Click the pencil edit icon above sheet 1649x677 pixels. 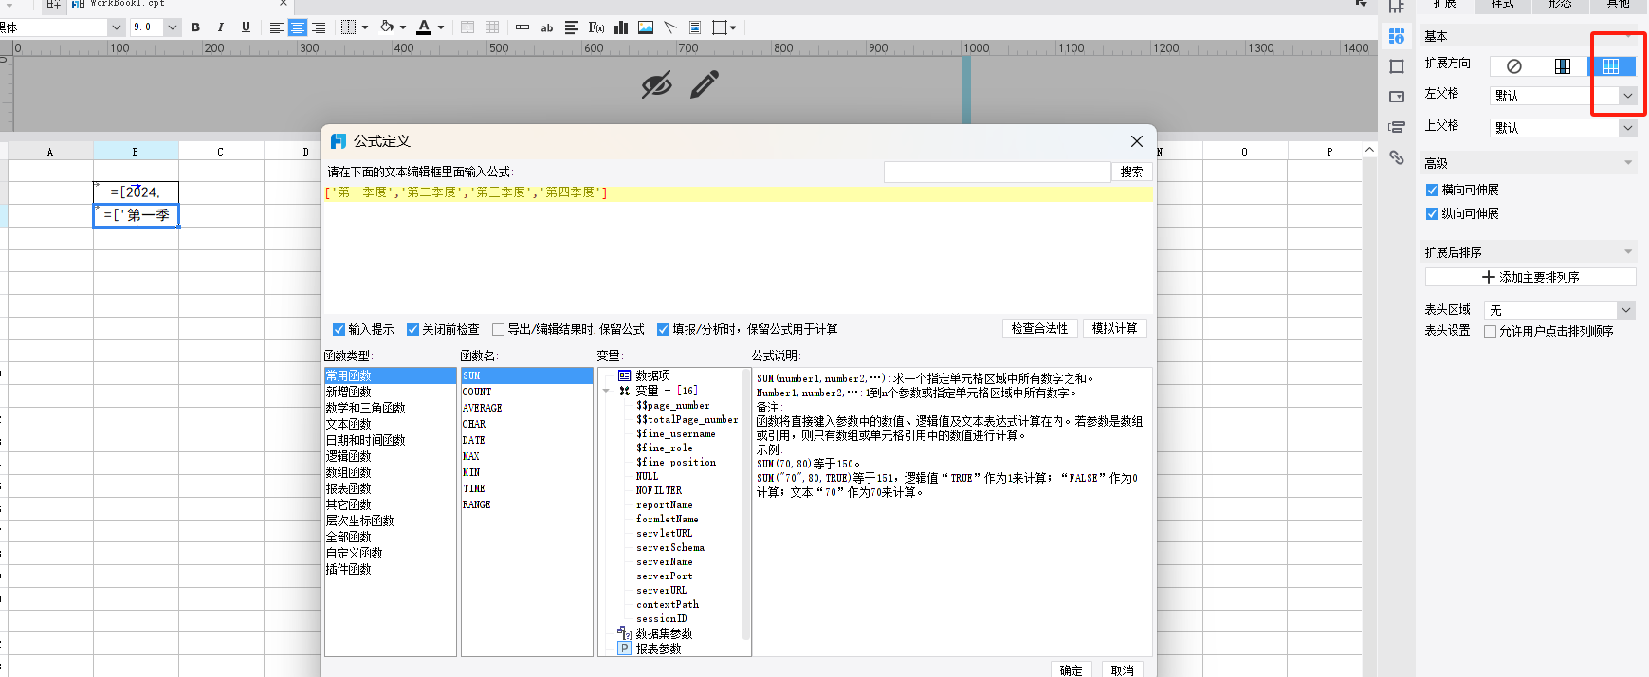(705, 84)
